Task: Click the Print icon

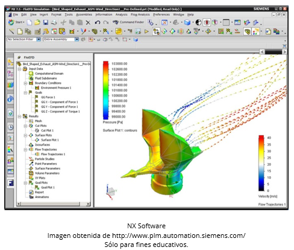Action: pos(54,22)
